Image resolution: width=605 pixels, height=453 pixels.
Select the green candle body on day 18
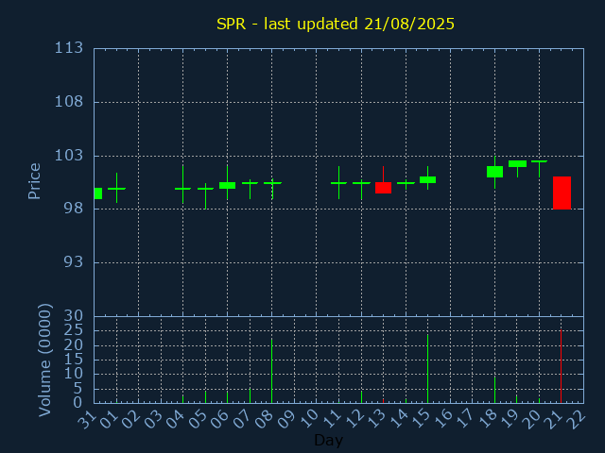click(494, 172)
